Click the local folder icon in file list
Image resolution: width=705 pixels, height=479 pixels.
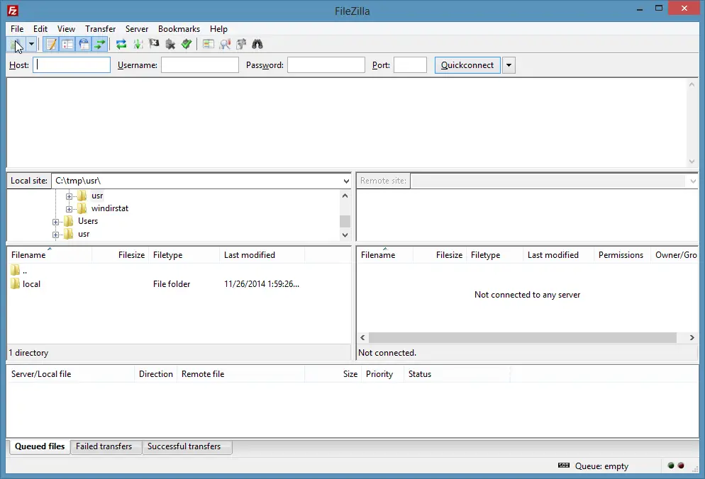pos(16,283)
